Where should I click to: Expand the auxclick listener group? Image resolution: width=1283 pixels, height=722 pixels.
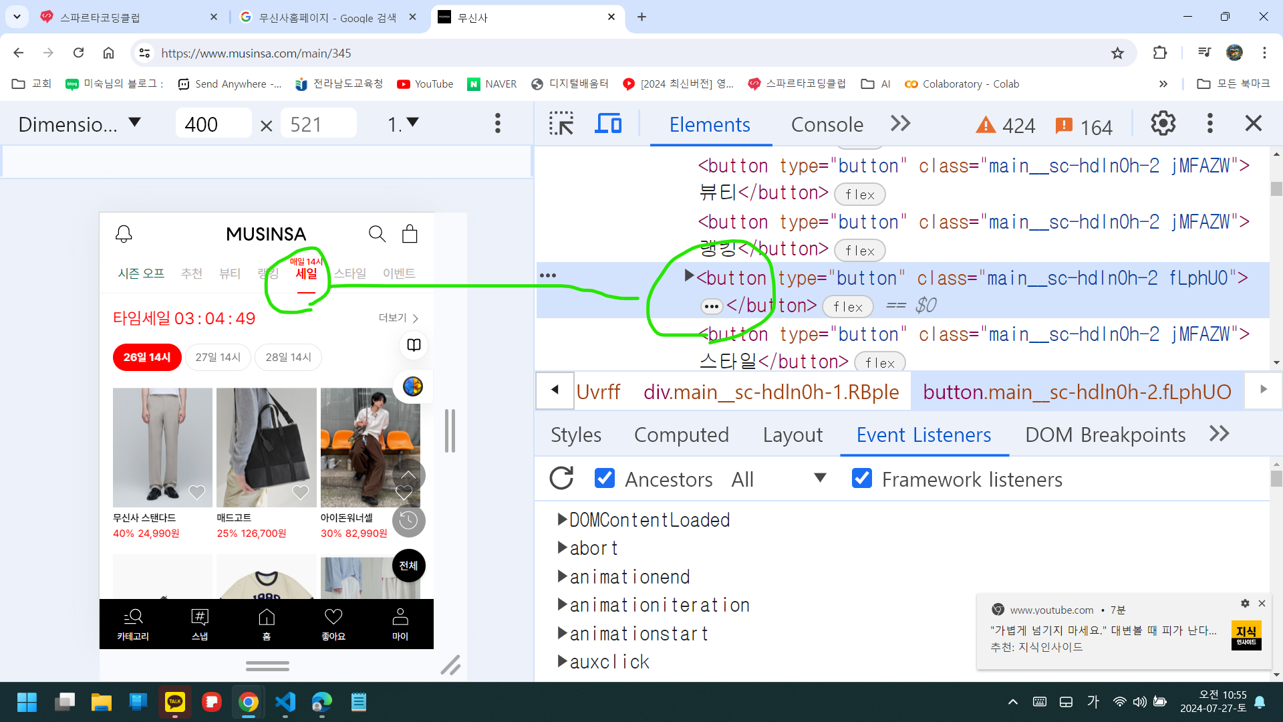coord(562,661)
